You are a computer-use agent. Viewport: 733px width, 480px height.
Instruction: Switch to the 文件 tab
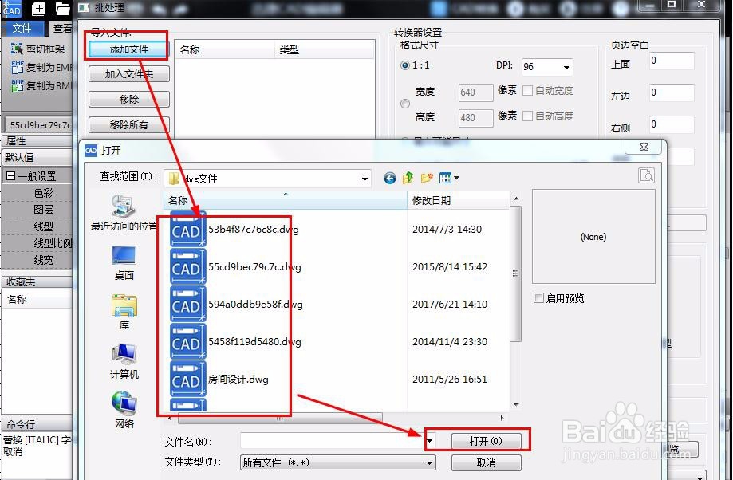click(x=24, y=28)
